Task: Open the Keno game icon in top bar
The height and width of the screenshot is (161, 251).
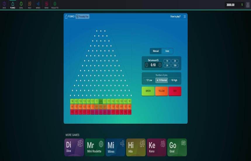Action: (46, 5)
